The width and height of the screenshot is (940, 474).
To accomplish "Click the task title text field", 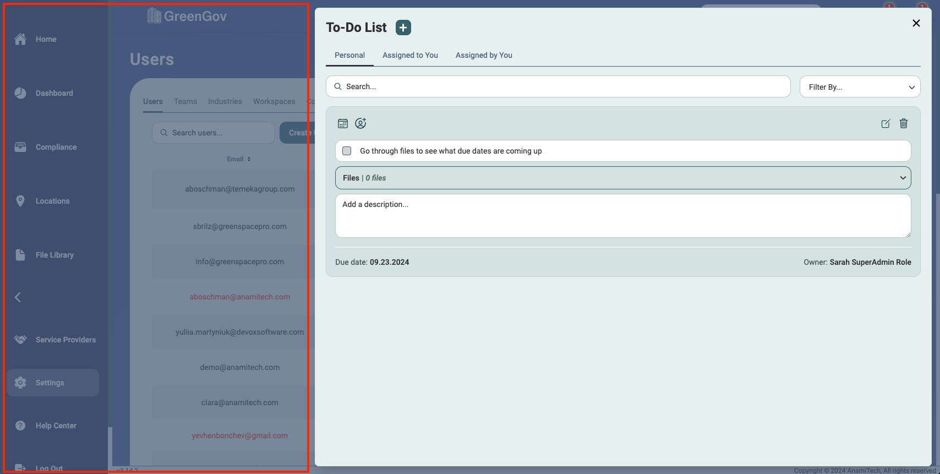I will 623,151.
